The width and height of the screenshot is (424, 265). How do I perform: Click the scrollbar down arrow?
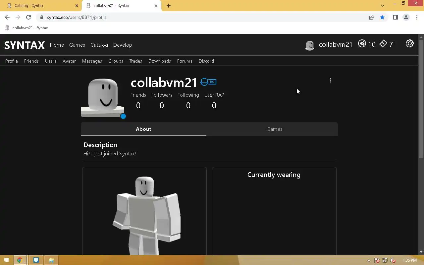(421, 252)
